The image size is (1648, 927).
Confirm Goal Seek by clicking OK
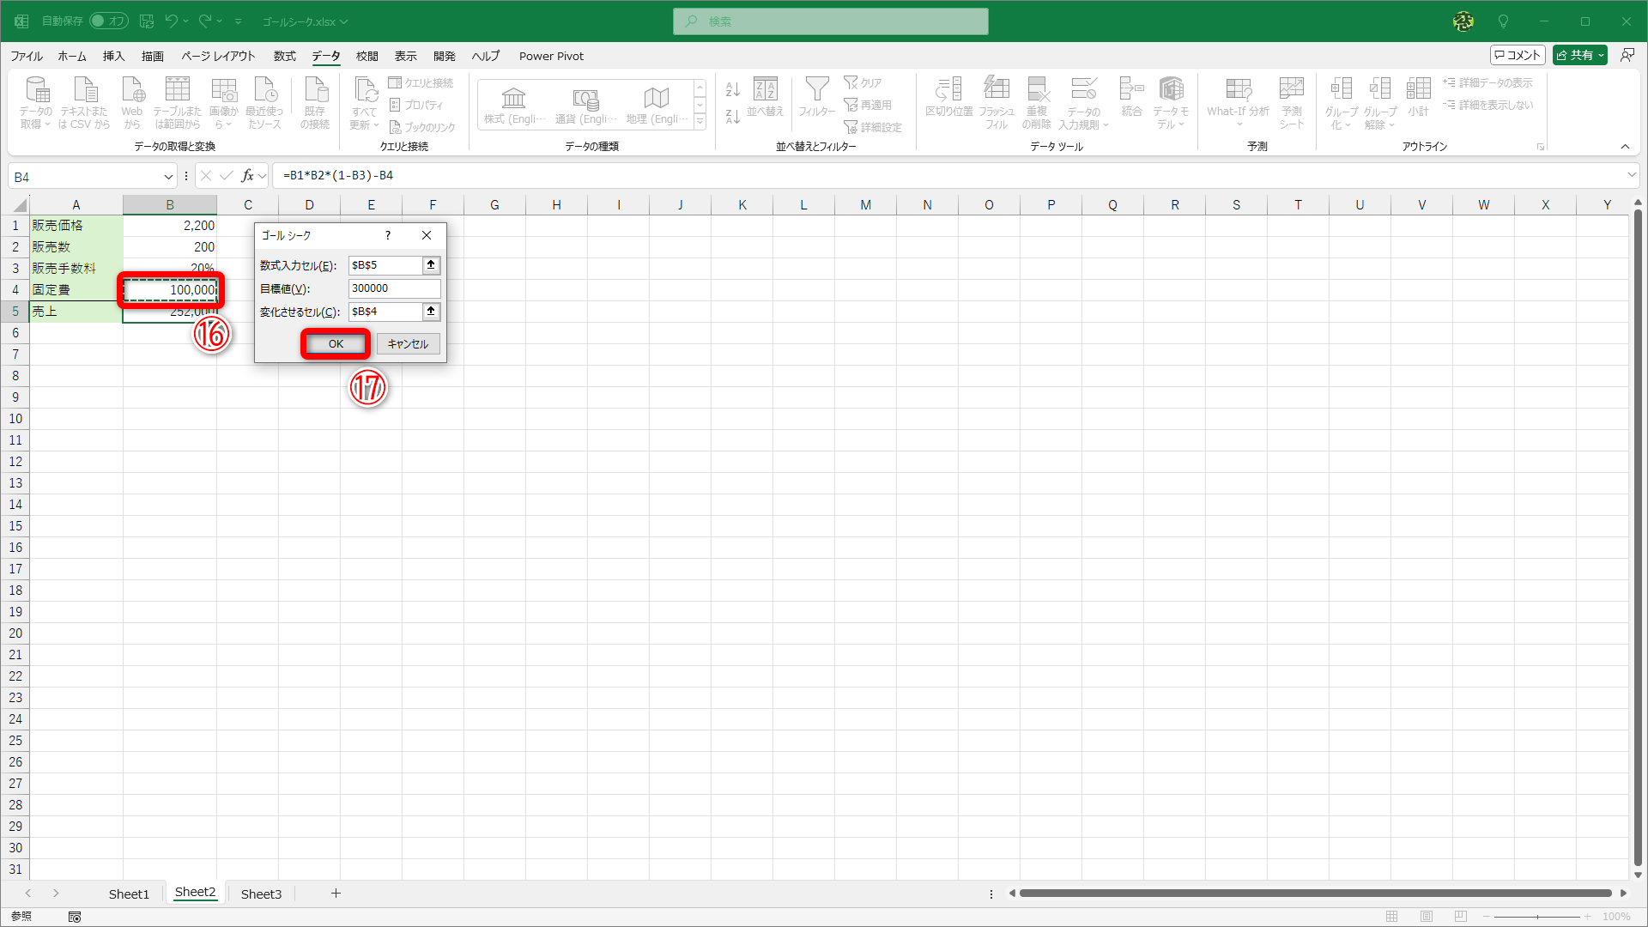(335, 343)
